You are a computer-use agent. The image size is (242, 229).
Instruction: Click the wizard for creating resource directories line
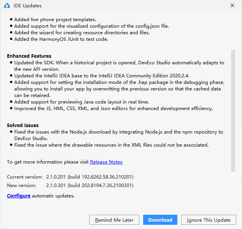pyautogui.click(x=82, y=33)
